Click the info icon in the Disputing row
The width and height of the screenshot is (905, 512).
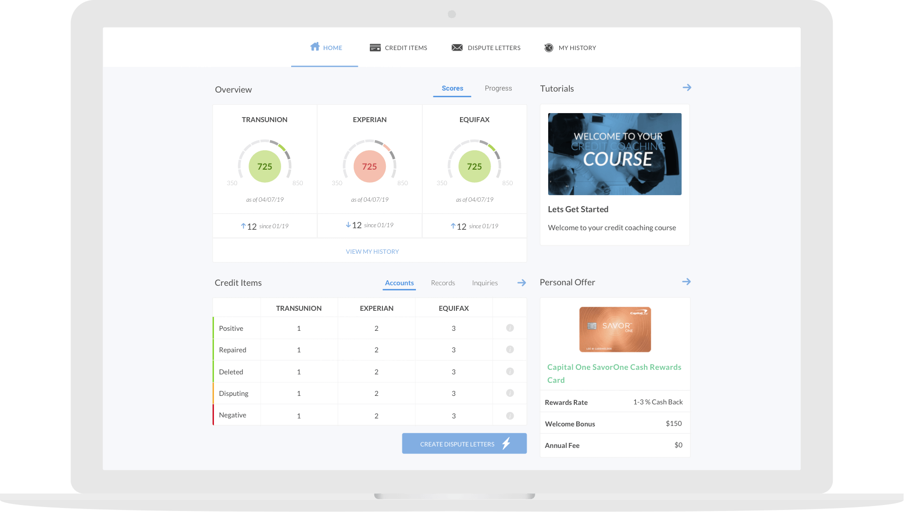510,393
